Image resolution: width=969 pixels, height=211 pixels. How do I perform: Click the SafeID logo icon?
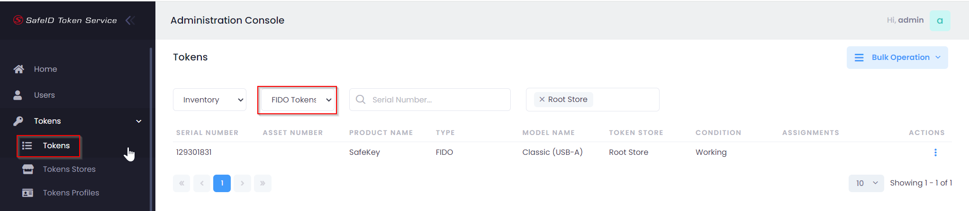click(18, 20)
